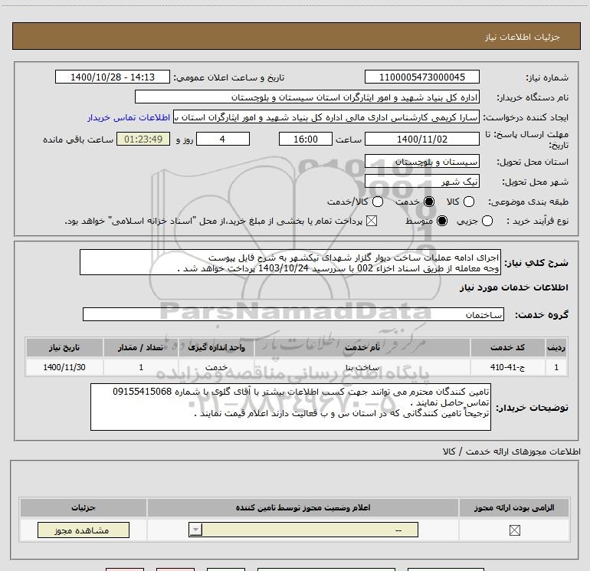Click the unit cell خدمت in table
Image resolution: width=590 pixels, height=571 pixels.
[x=216, y=367]
